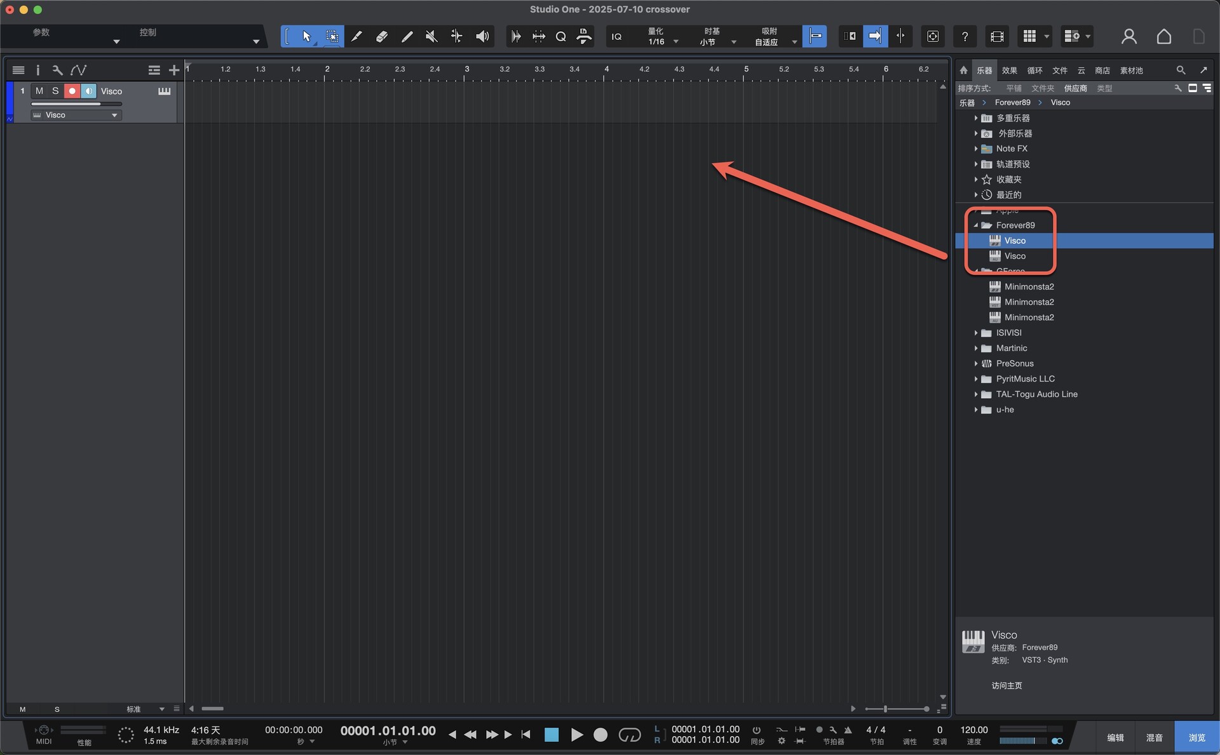Click the browser home icon
Image resolution: width=1220 pixels, height=755 pixels.
pyautogui.click(x=963, y=70)
